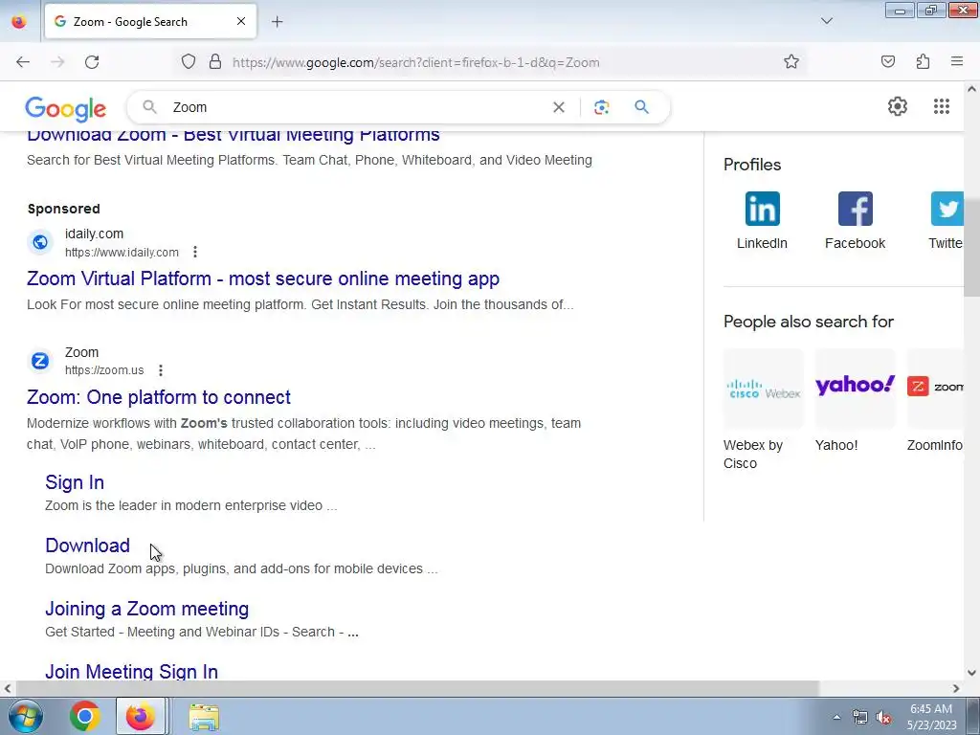
Task: Click the vertical scrollbar thumb
Action: tap(971, 250)
